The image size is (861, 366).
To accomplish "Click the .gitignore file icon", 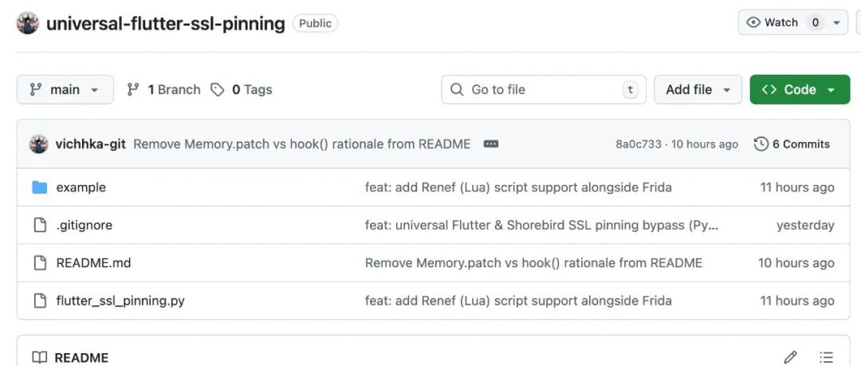I will pos(40,226).
